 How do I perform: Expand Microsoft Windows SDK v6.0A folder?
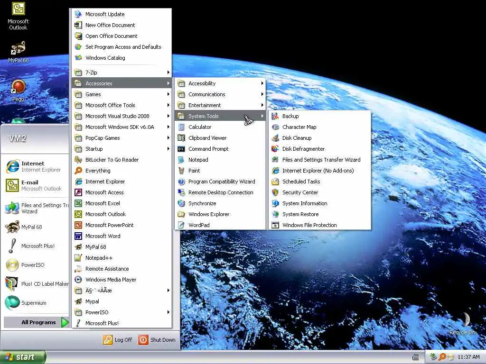click(x=121, y=127)
